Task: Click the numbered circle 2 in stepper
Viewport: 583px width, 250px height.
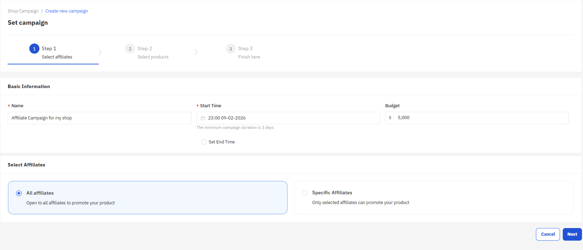Action: (x=130, y=49)
